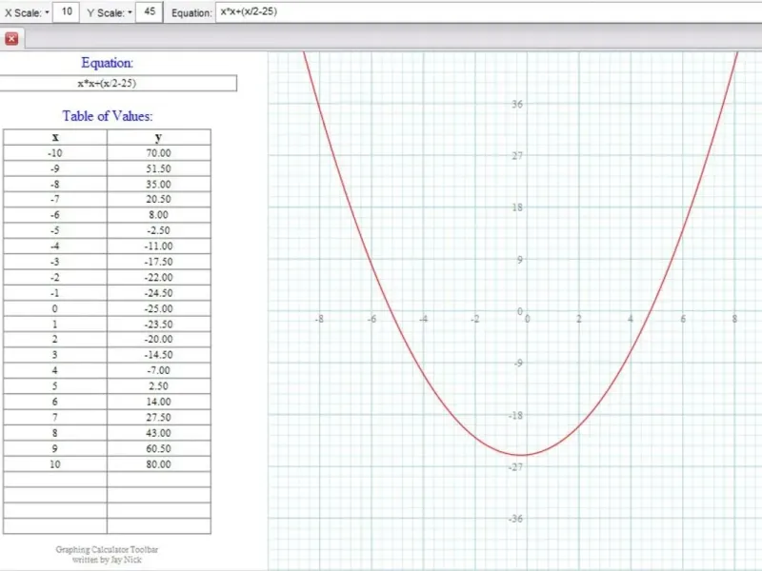Click the x-axis label 8
Image resolution: width=762 pixels, height=571 pixels.
coord(734,319)
